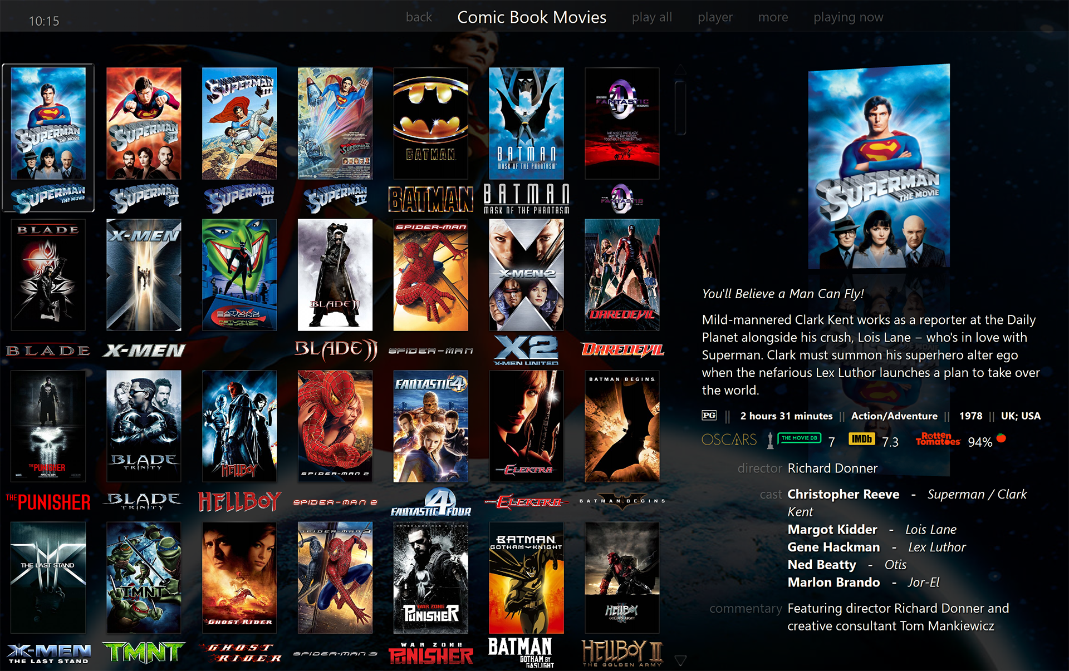Select the Fantastic 4 team poster
1069x671 pixels.
point(431,426)
